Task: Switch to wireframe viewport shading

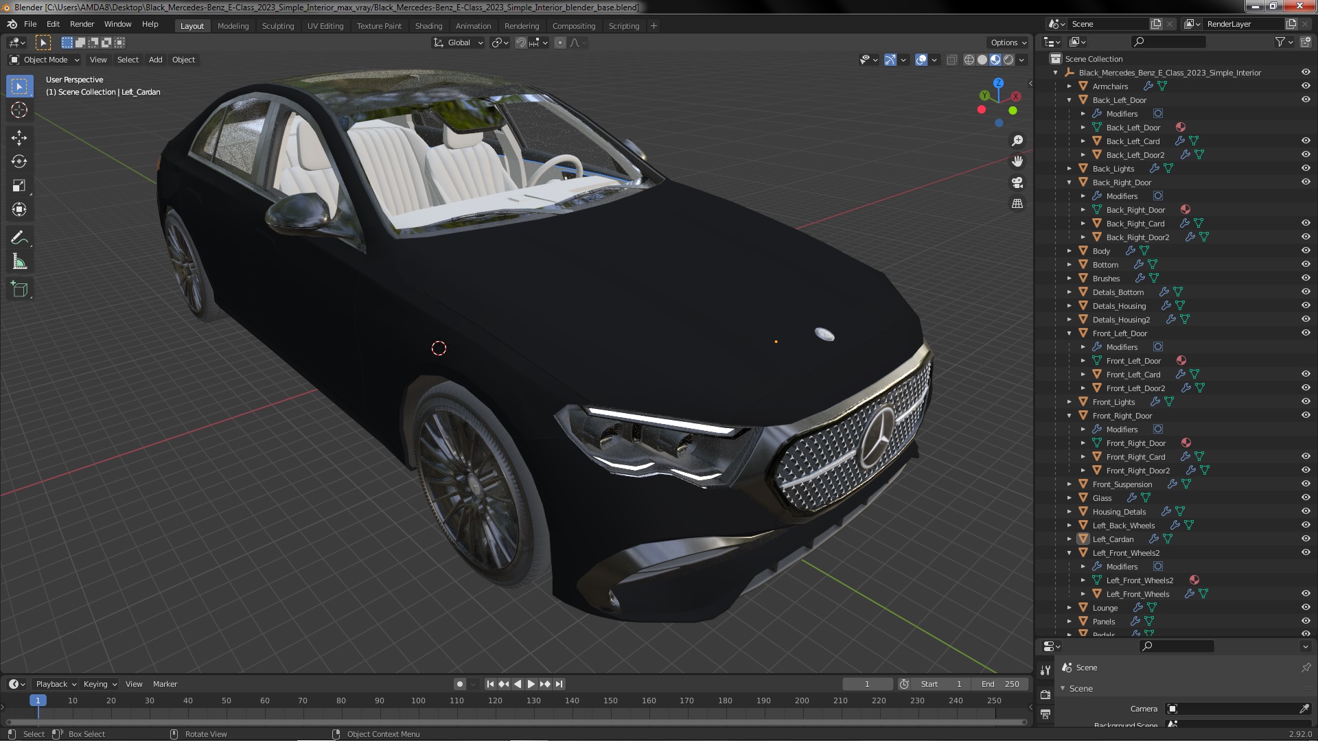Action: 969,60
